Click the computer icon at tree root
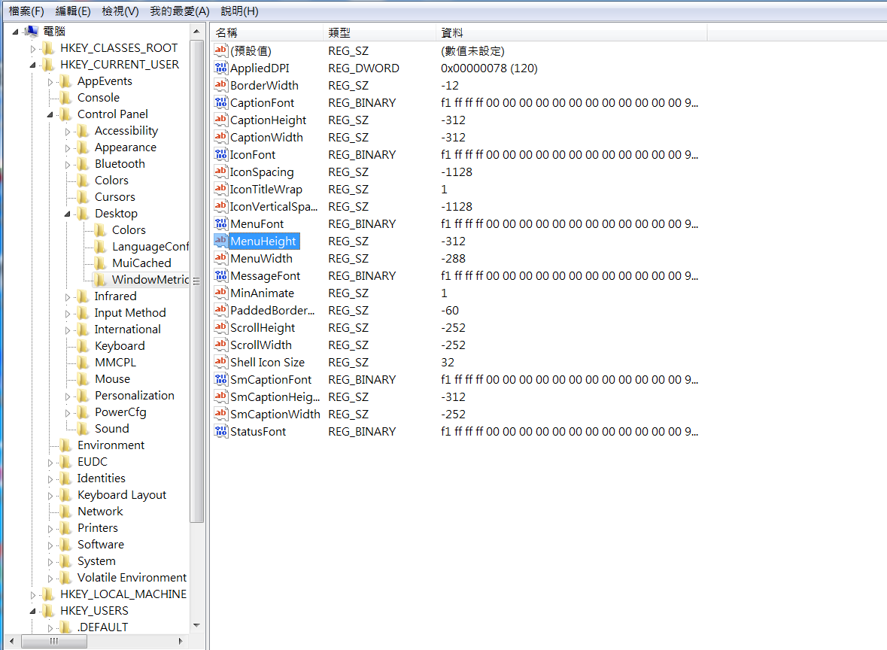 [32, 32]
